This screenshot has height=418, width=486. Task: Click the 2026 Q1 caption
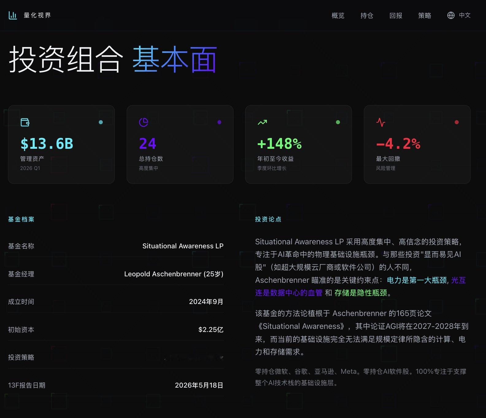30,168
